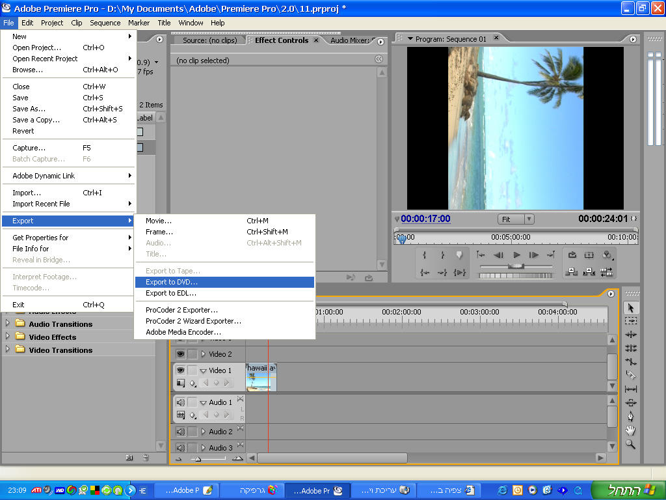Viewport: 666px width, 500px height.
Task: Select the Hand tool
Action: 630,430
